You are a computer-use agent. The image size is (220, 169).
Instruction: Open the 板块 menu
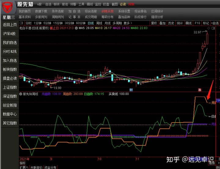[57, 4]
